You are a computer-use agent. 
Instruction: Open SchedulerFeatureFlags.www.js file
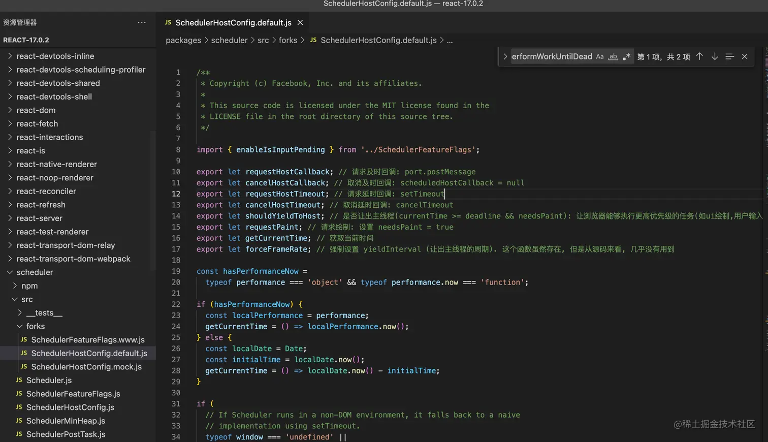tap(88, 340)
